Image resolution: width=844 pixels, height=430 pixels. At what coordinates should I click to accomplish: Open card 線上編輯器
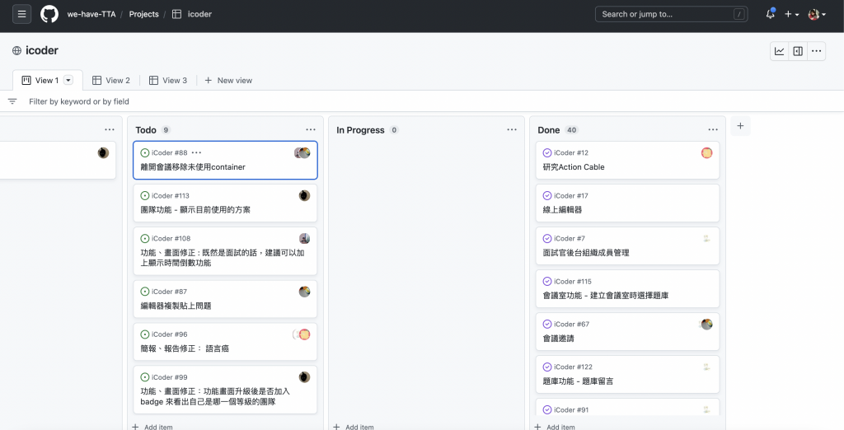point(562,210)
